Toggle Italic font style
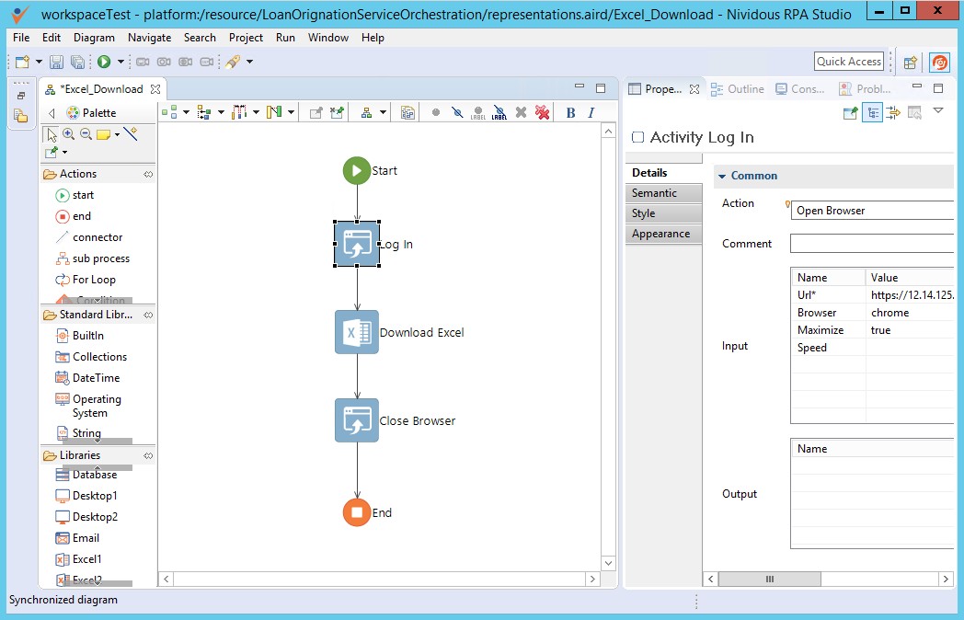Screen dimensions: 964x620 [x=591, y=112]
